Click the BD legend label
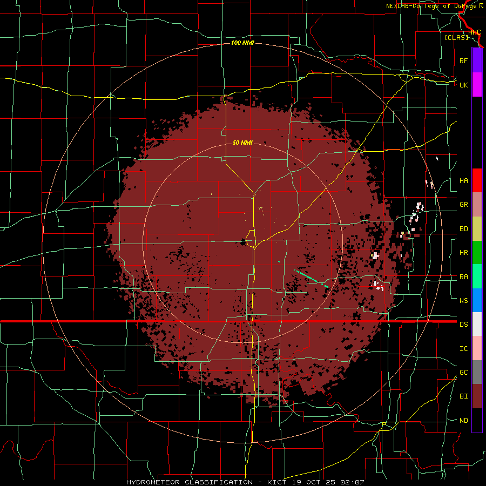486x486 pixels. 463,229
